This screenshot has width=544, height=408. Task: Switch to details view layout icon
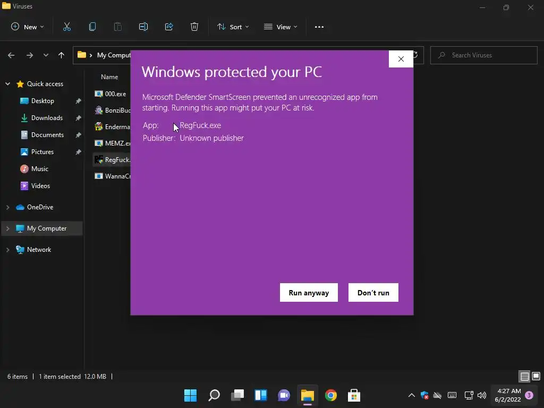click(524, 376)
